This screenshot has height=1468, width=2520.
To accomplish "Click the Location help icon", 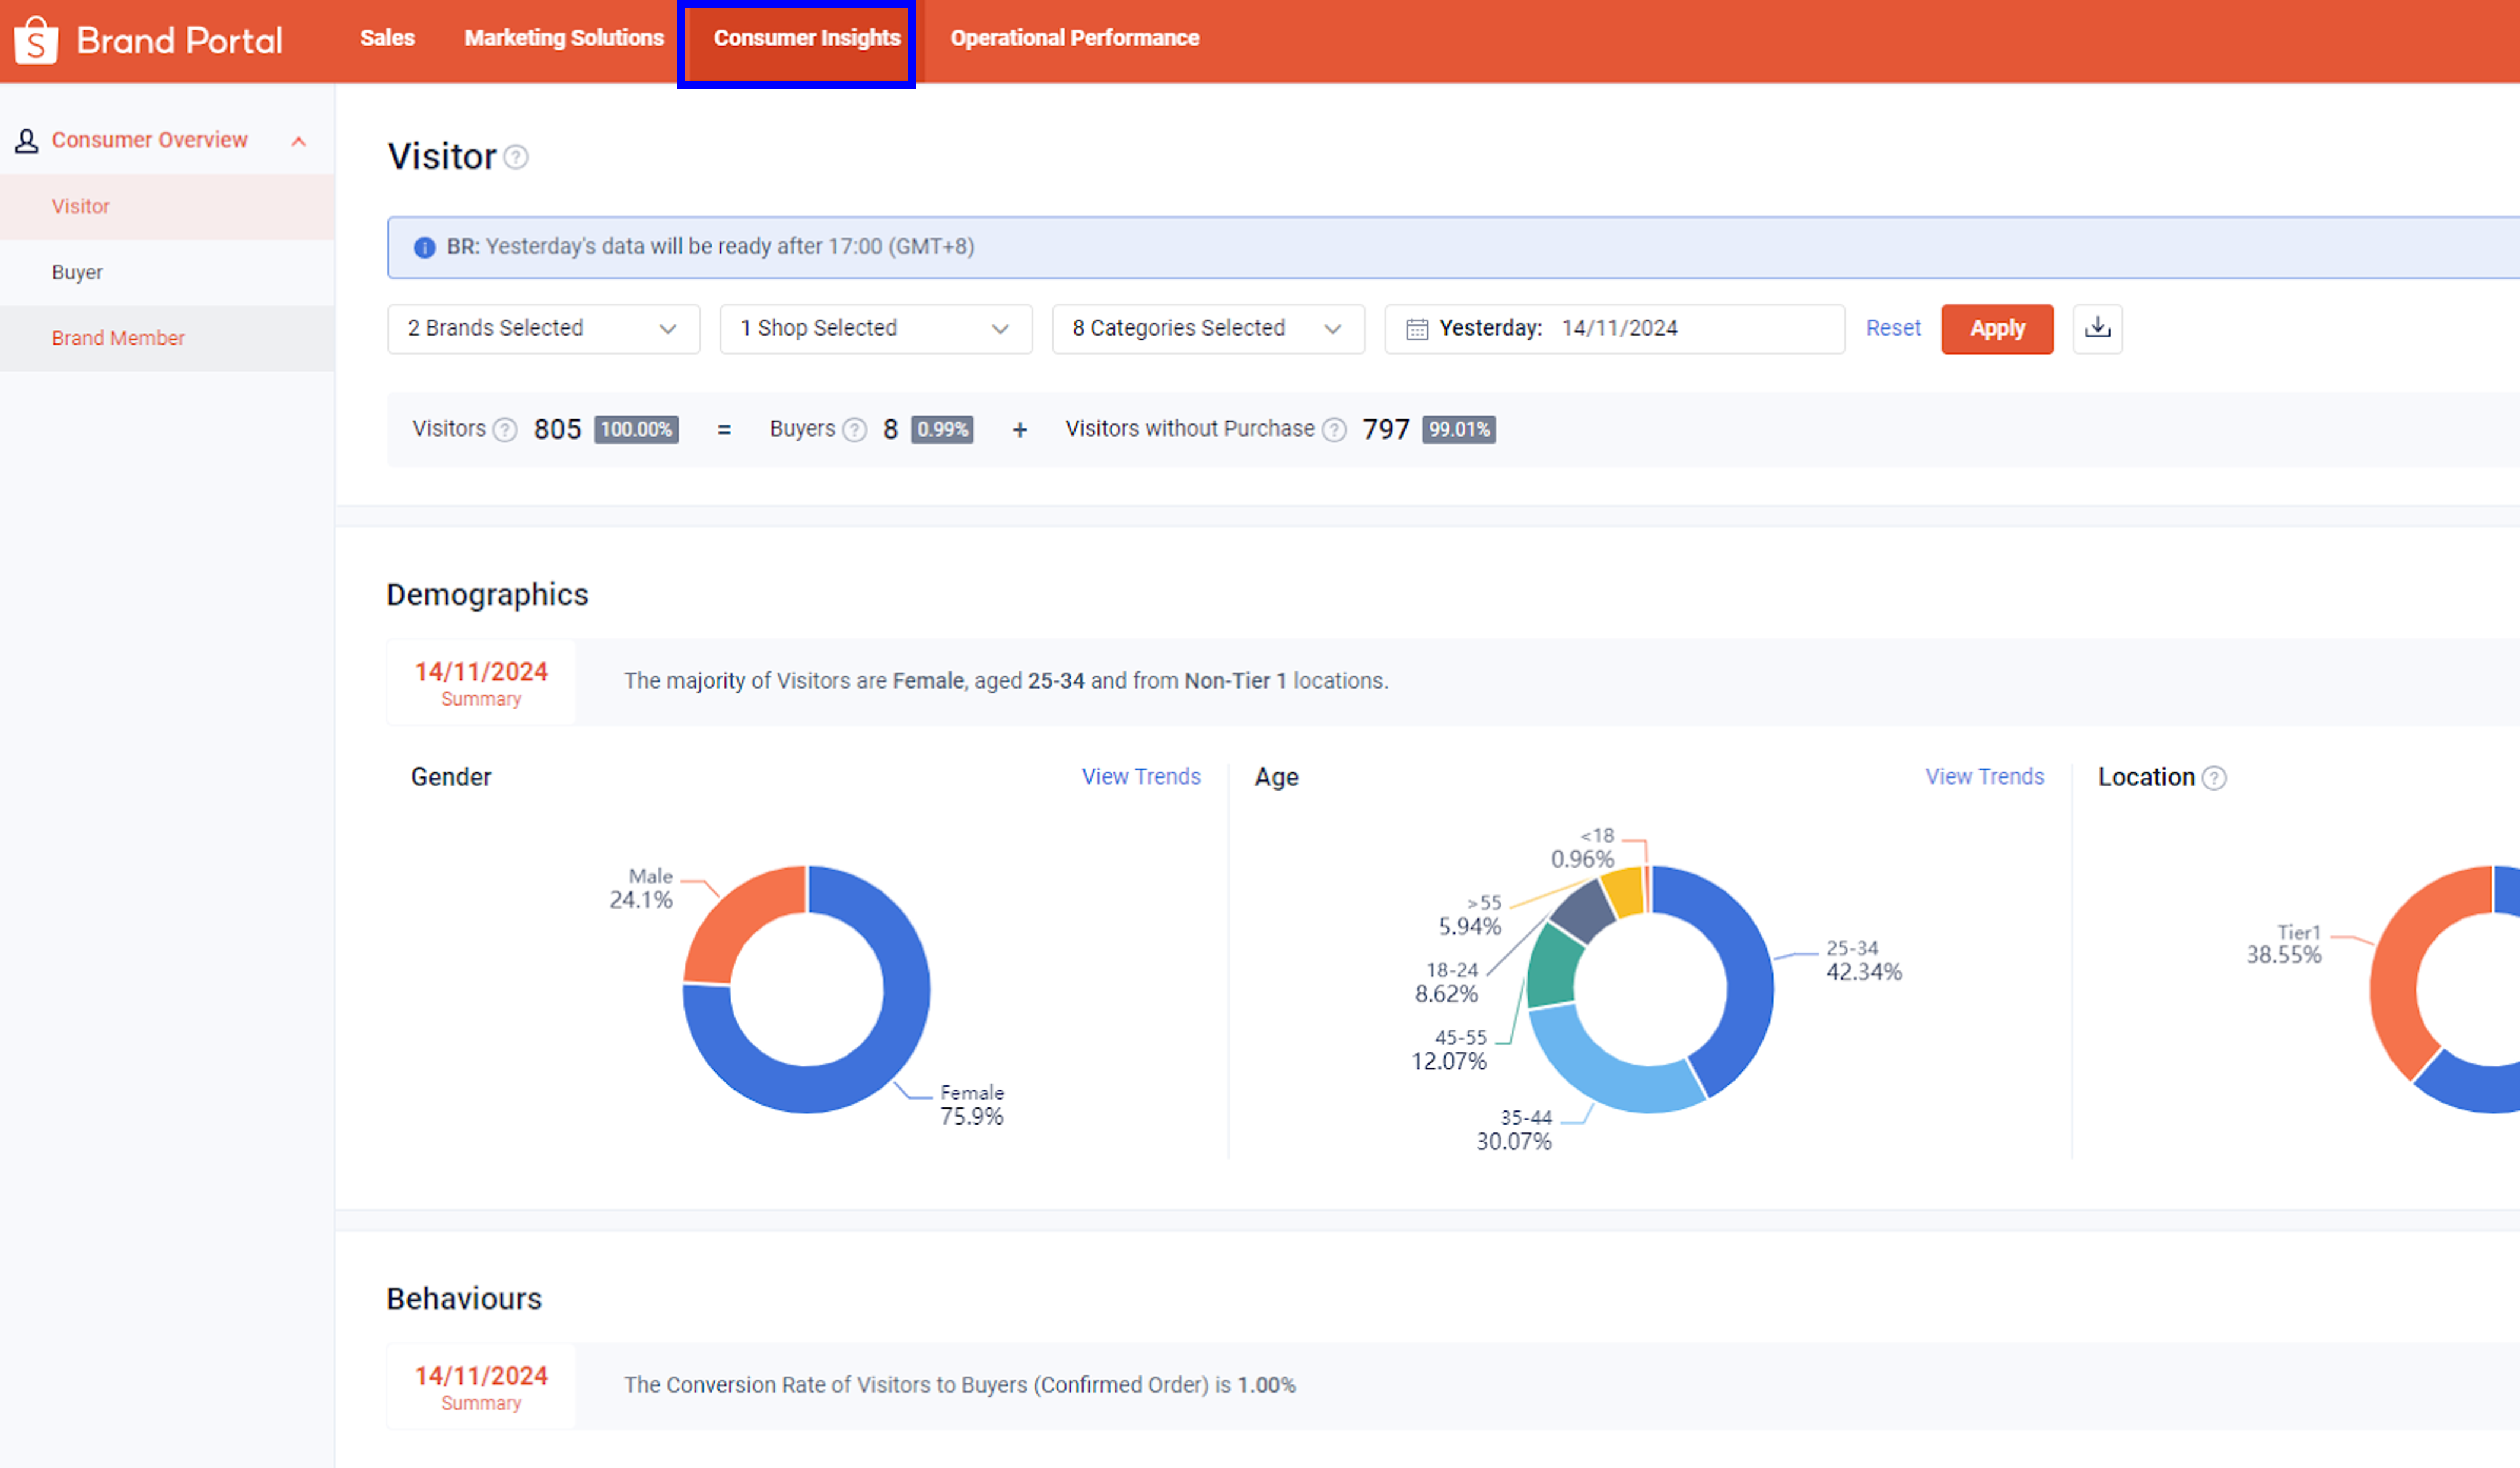I will (2214, 777).
